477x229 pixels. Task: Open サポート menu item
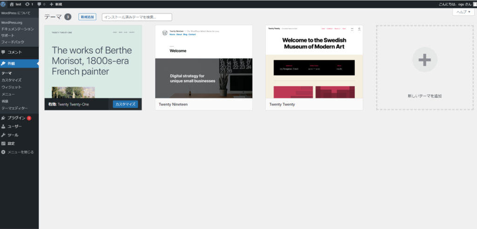tap(8, 35)
